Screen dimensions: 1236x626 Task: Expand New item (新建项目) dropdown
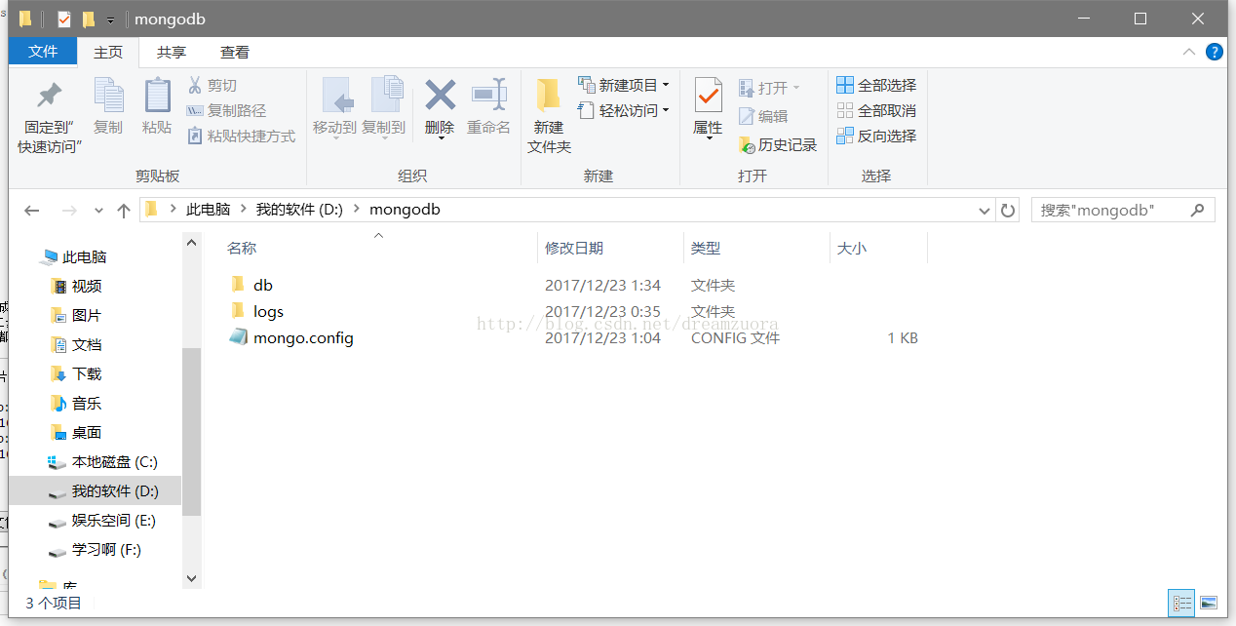666,86
